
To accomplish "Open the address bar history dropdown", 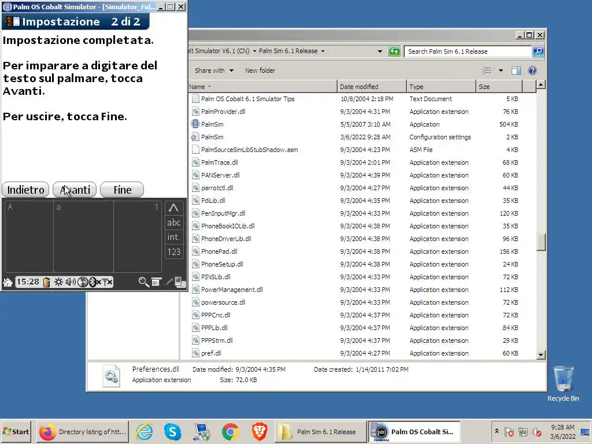I will [x=380, y=51].
